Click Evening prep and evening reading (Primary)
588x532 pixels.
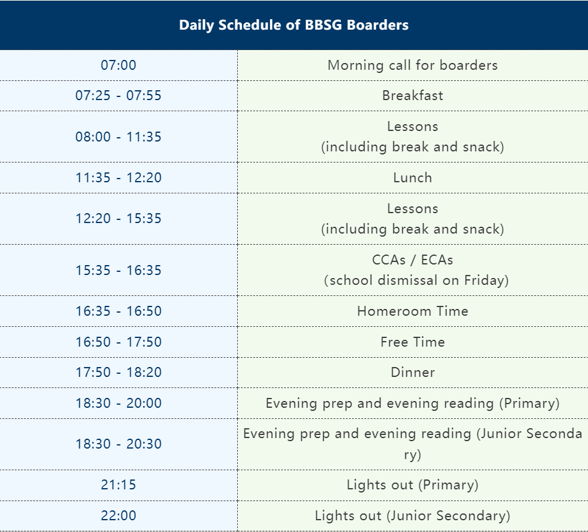click(413, 403)
